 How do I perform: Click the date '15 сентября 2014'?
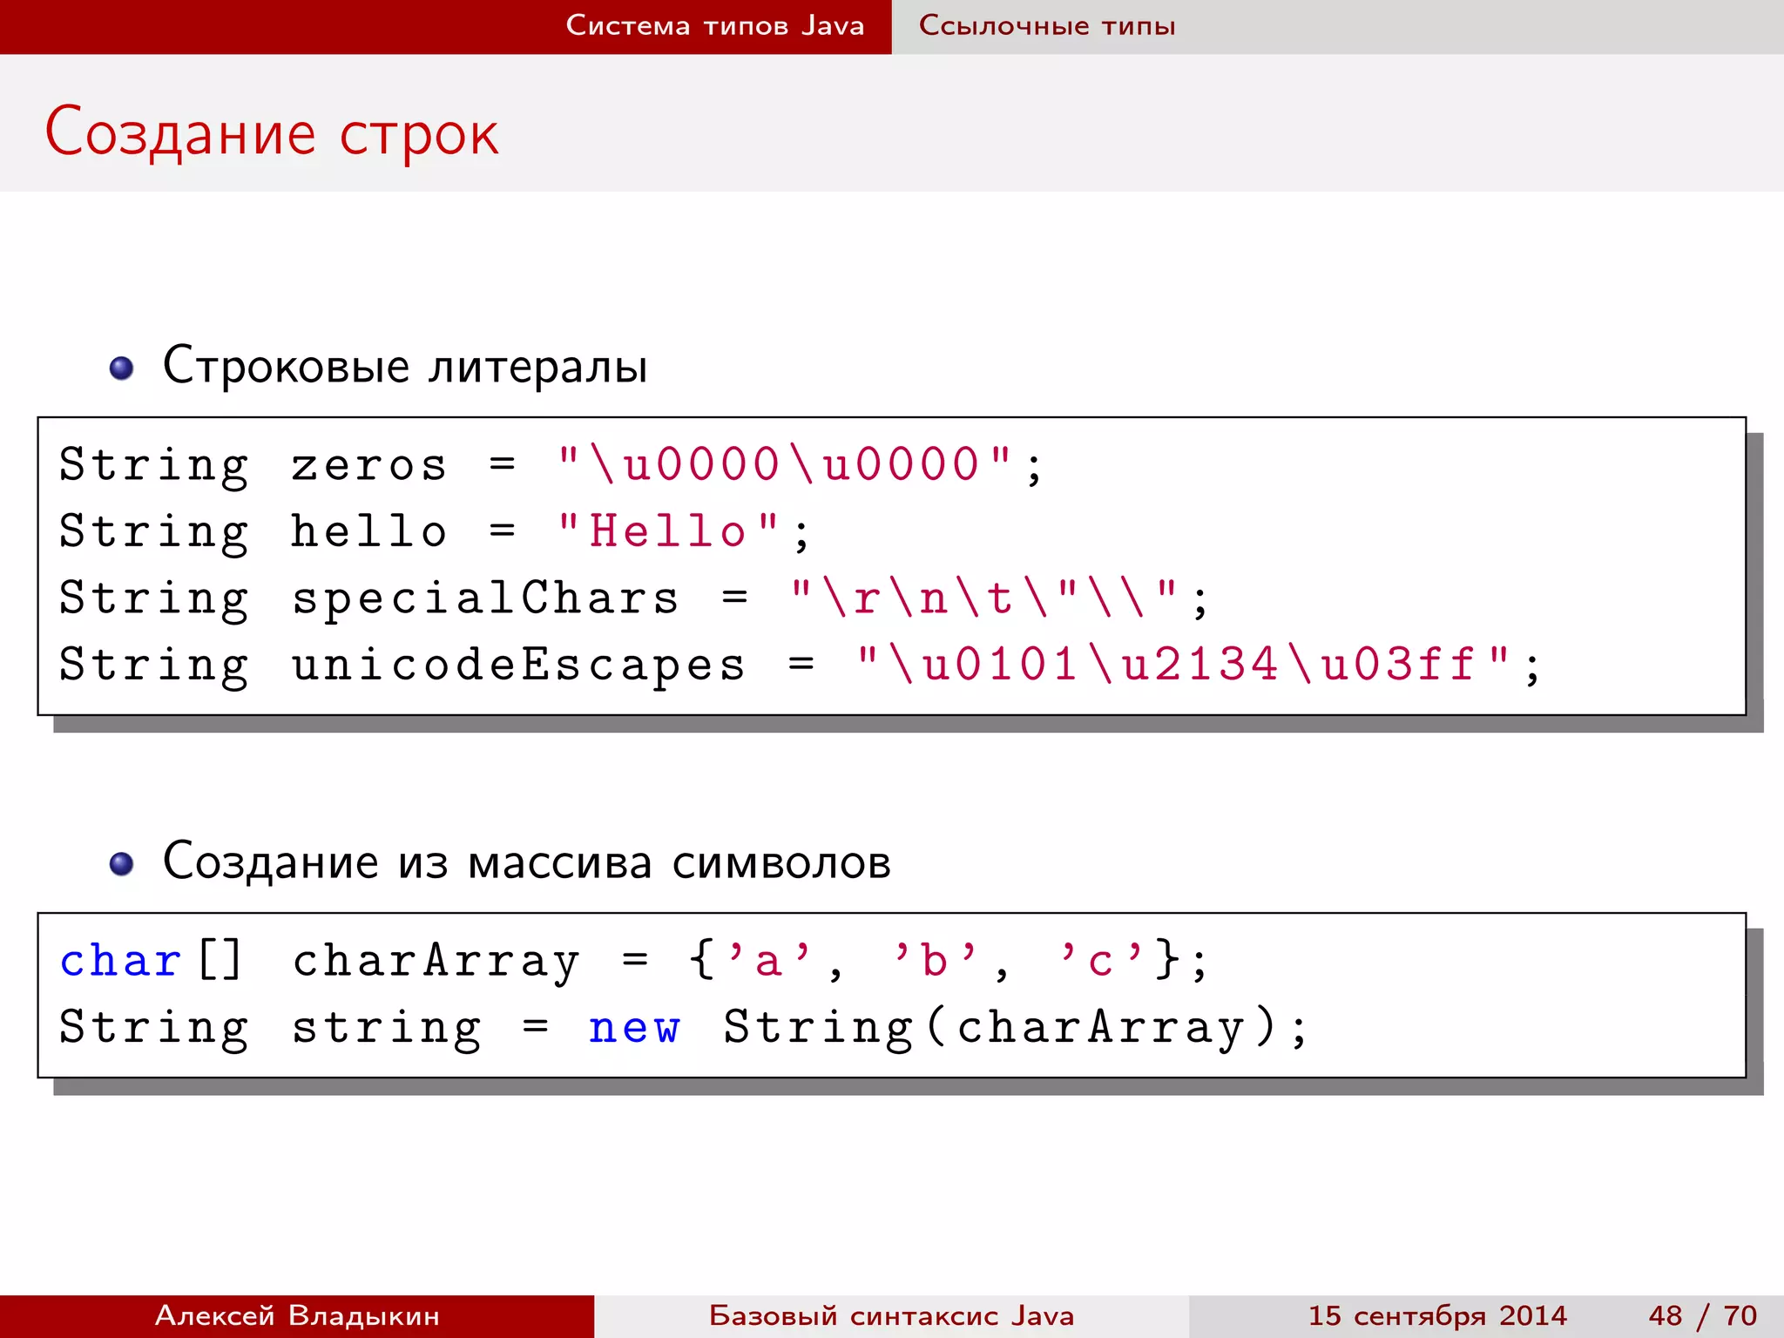tap(1437, 1315)
